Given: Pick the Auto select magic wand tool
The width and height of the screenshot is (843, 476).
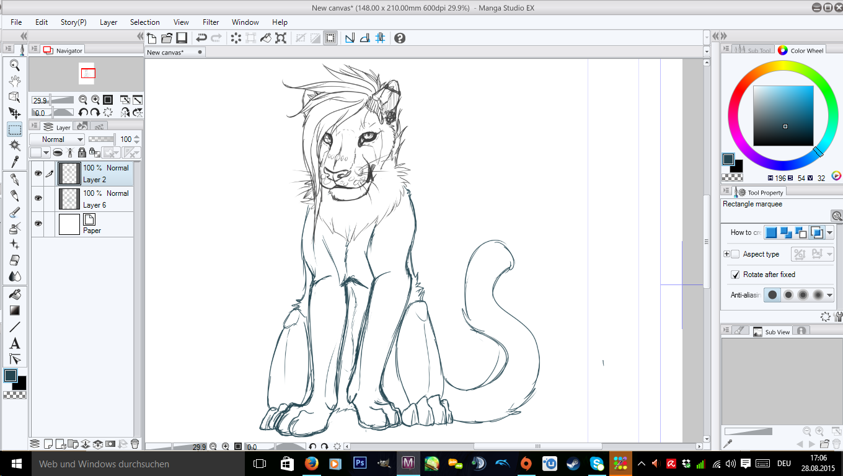Looking at the screenshot, I should (x=15, y=145).
